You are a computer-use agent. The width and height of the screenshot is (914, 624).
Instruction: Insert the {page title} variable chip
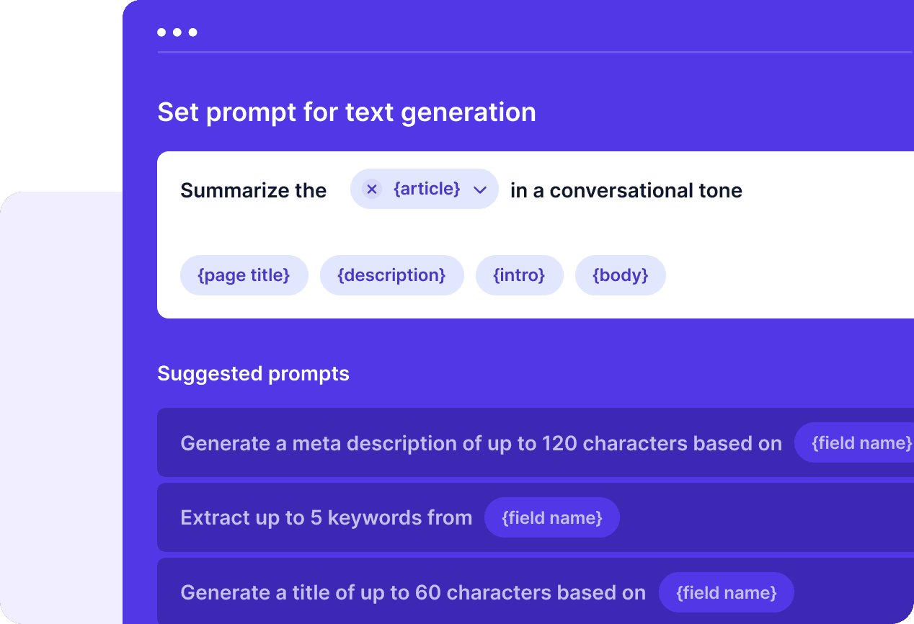pos(244,275)
